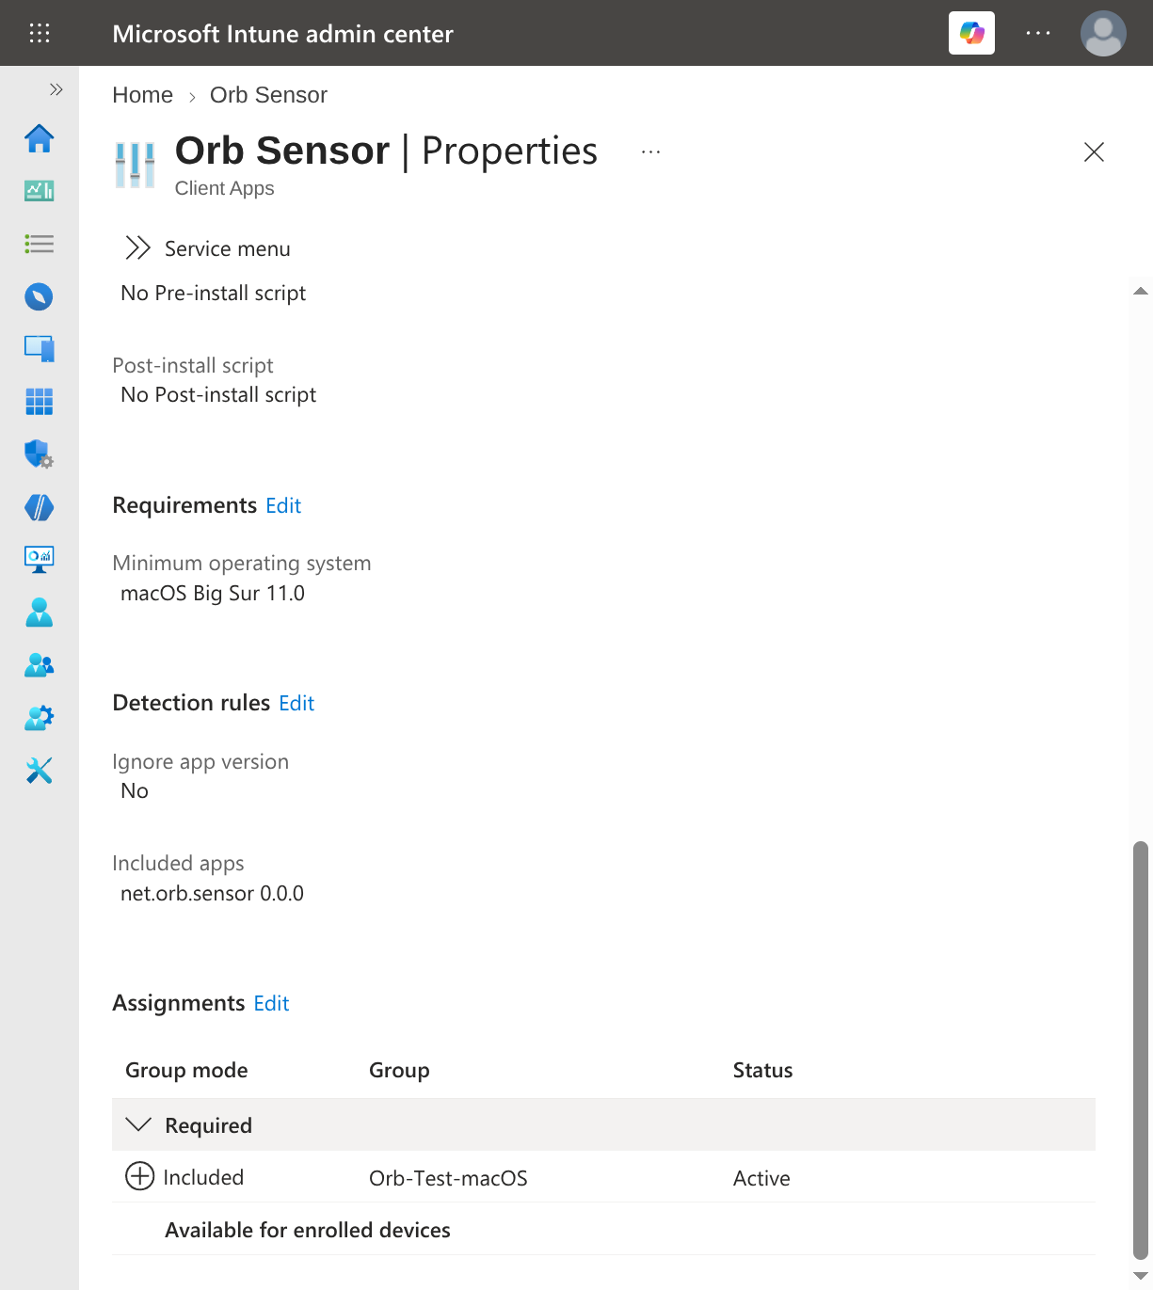Screen dimensions: 1153x1290
Task: Open the header more options ellipsis
Action: tap(1038, 34)
